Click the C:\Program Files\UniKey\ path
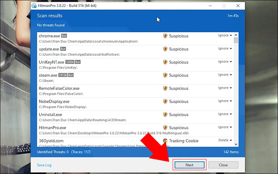Viewport: 278px width, 174px height. (58, 68)
